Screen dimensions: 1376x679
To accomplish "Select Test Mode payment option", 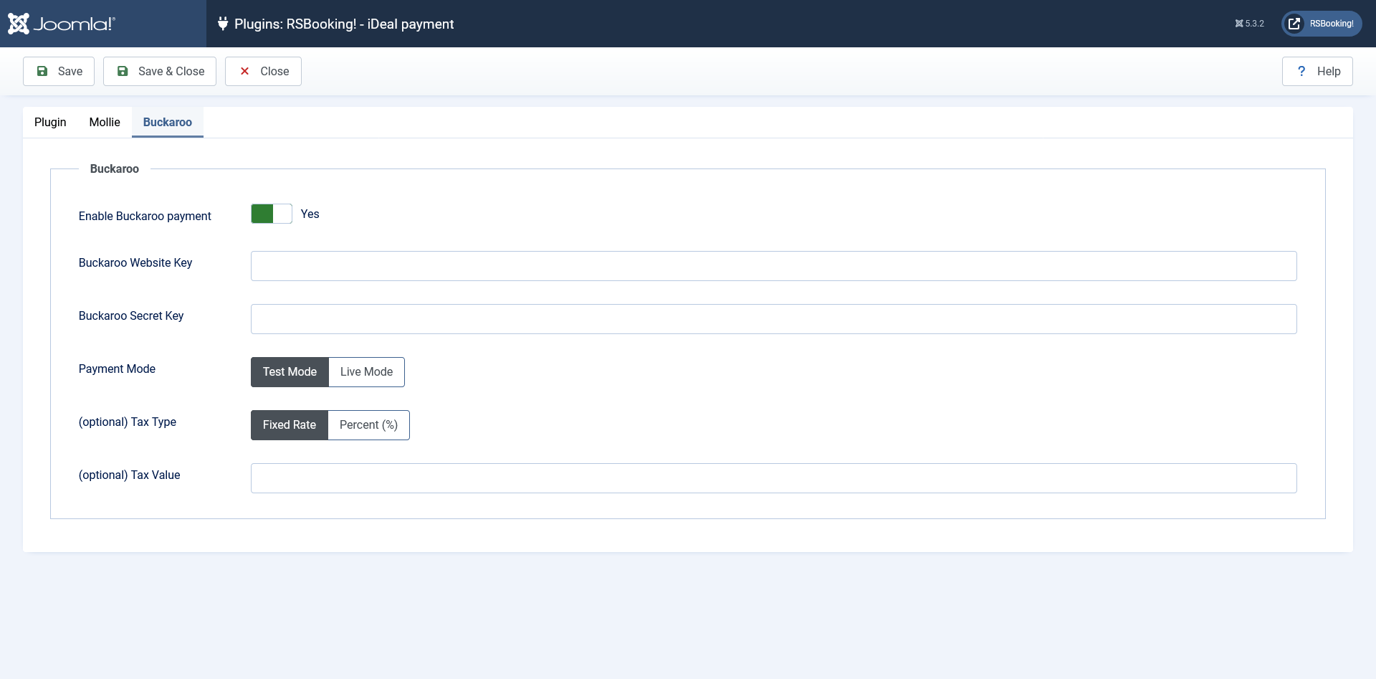I will (x=290, y=372).
